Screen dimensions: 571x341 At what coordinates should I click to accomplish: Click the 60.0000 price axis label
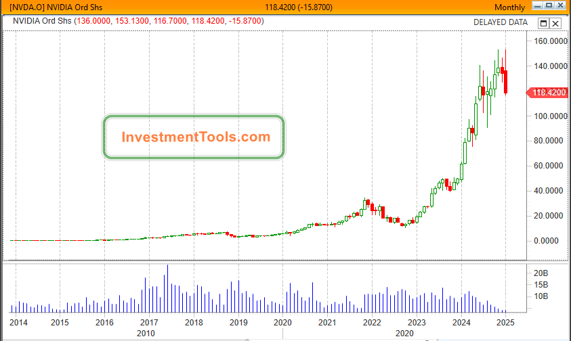tap(549, 166)
